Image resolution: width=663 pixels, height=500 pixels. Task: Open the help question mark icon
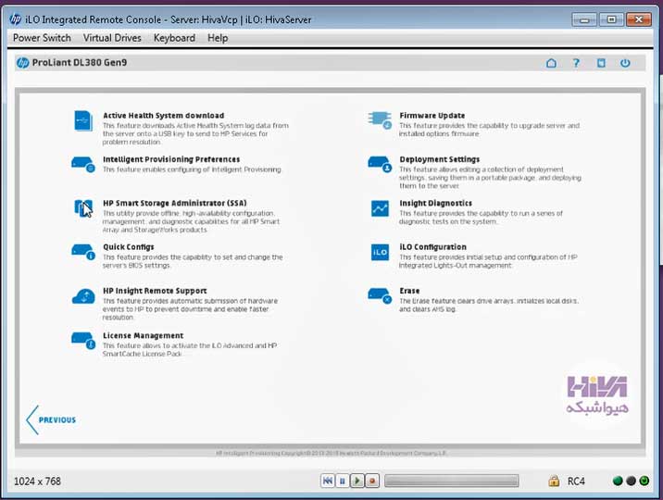click(576, 63)
